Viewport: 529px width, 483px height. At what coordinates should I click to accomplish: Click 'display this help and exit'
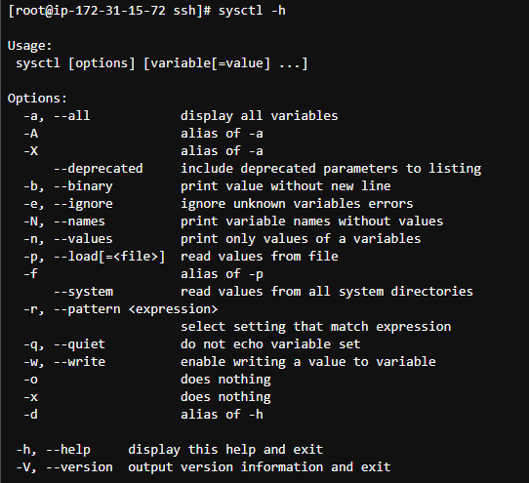click(225, 449)
